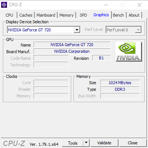Screen dimensions: 148x148
Task: Switch to the CPU tab
Action: (x=9, y=15)
